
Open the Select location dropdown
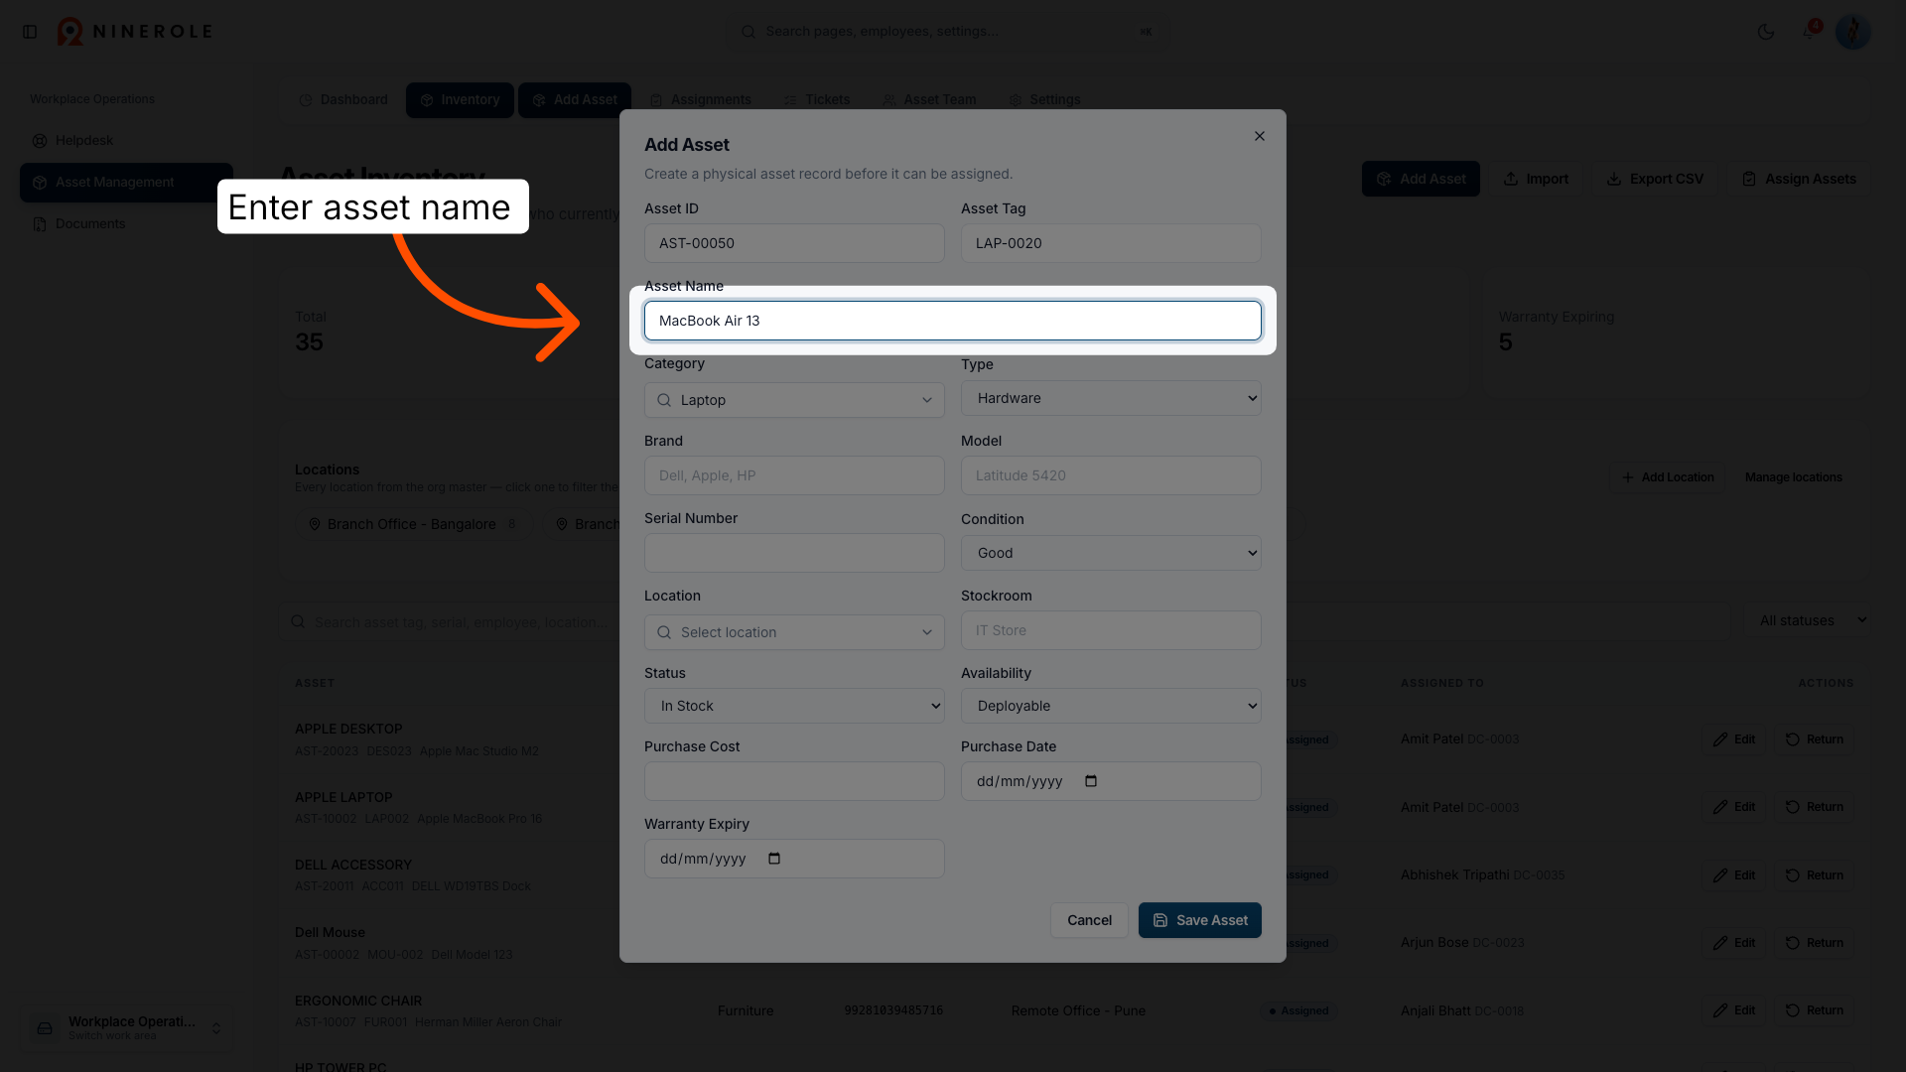click(x=794, y=632)
